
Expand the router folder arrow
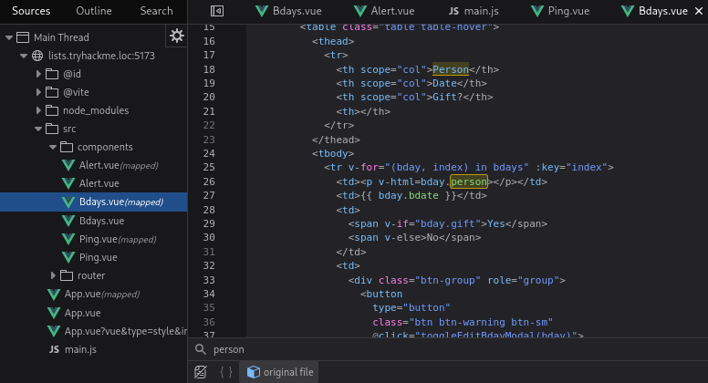pos(53,275)
